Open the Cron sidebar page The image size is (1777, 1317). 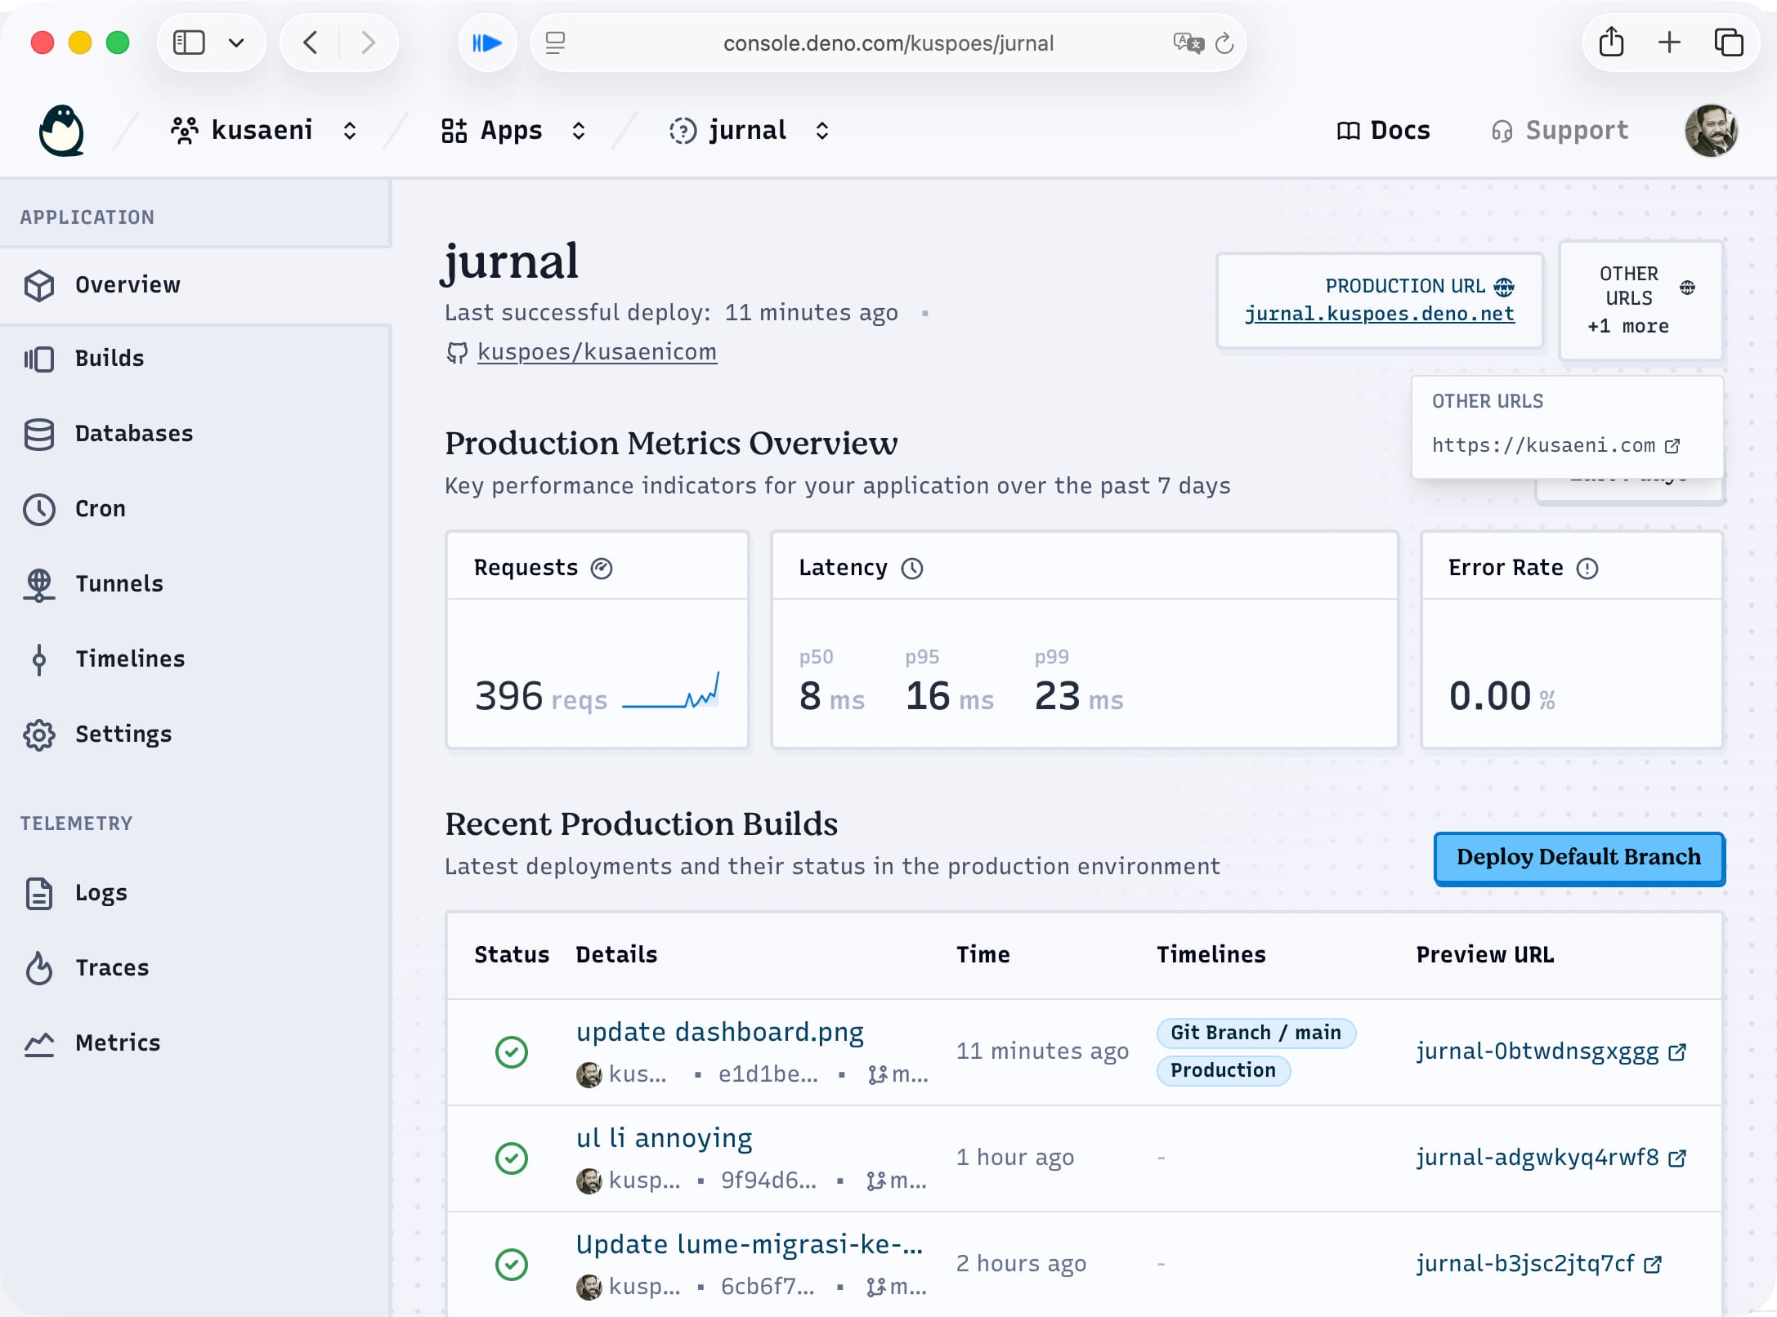click(x=195, y=509)
